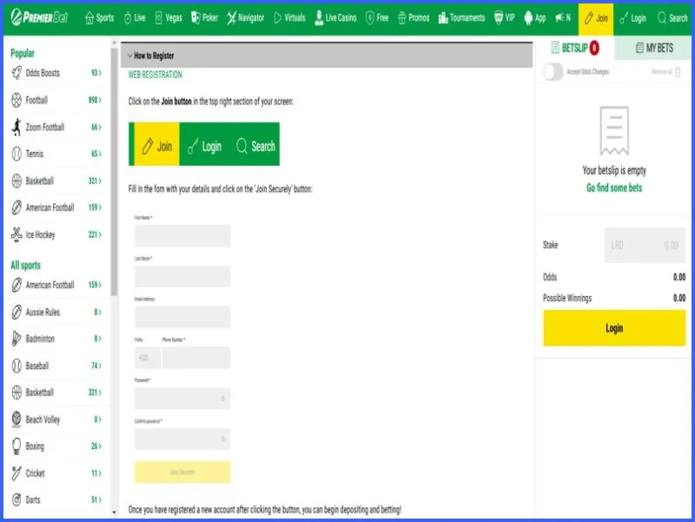This screenshot has height=522, width=695.
Task: Select the Boxing glove icon
Action: coord(17,446)
